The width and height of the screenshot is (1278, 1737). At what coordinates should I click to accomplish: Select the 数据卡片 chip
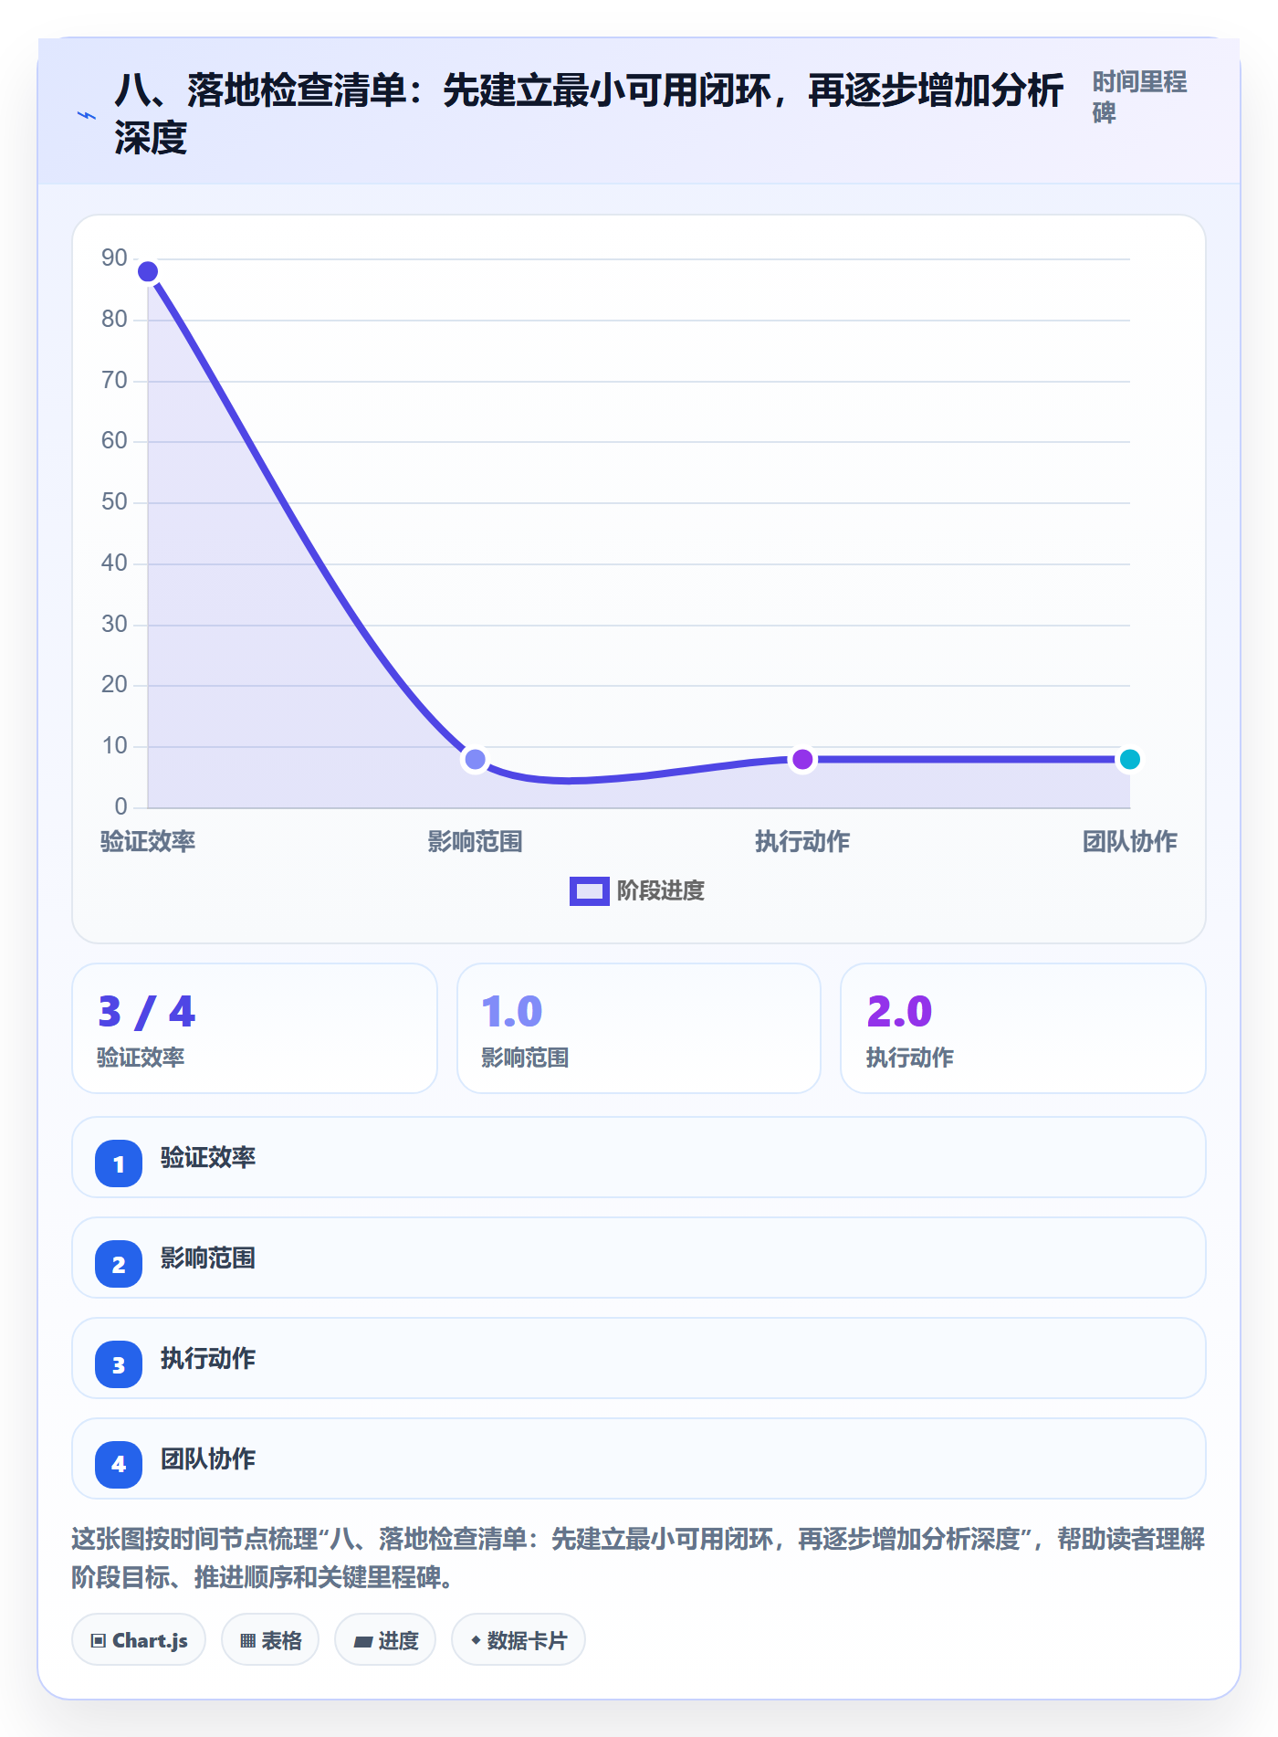tap(519, 1640)
